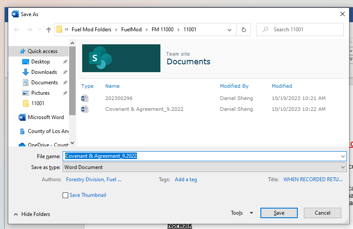The height and width of the screenshot is (229, 353).
Task: Navigate to FuelMod breadcrumb
Action: (x=131, y=30)
